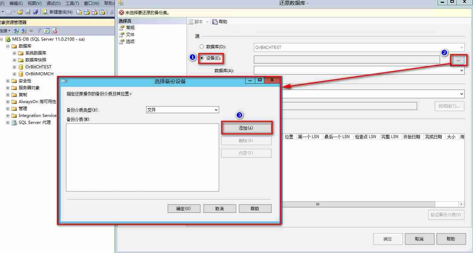Click the 备份介质(M) list box
This screenshot has height=253, width=473.
[x=142, y=158]
